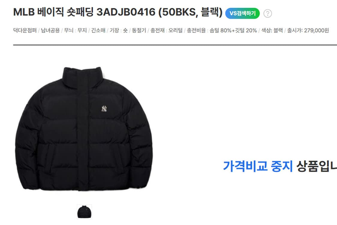The image size is (337, 225).
Task: Select the 무늬 : 무지 spec
Action: point(75,31)
